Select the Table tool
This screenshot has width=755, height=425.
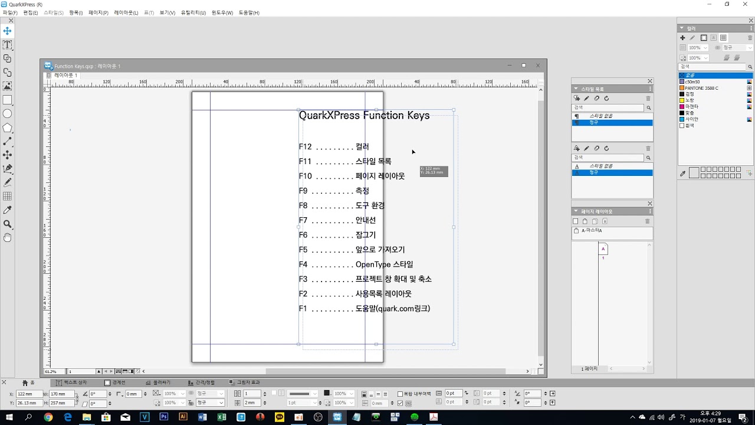coord(7,196)
